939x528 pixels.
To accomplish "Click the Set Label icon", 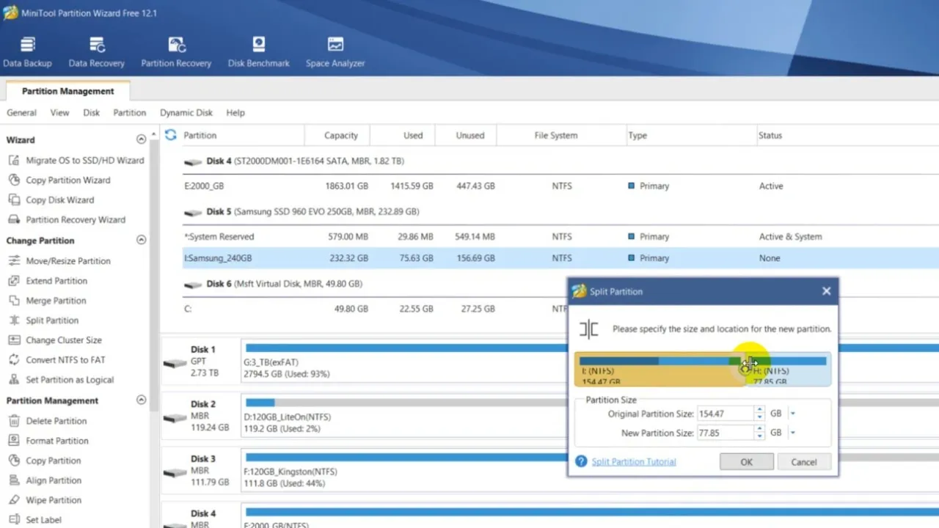I will tap(14, 519).
